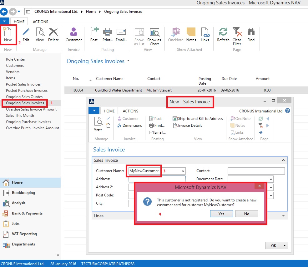Switch to the main ACTIONS tab
The width and height of the screenshot is (308, 267).
tap(40, 22)
